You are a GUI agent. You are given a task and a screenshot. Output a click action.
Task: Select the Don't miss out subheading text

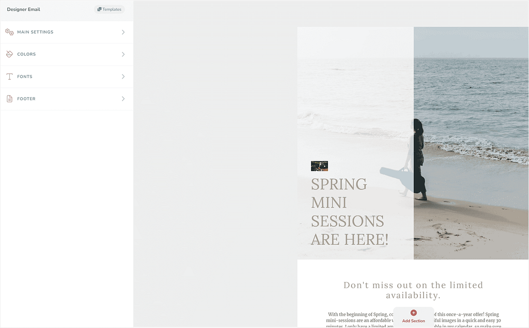tap(413, 290)
